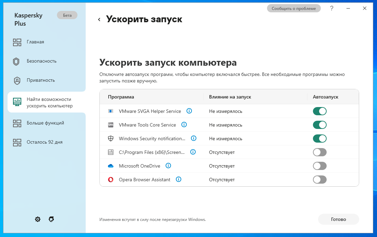Show info for VMware SVGA Helper Service
Screen dimensions: 377x237
click(x=189, y=111)
